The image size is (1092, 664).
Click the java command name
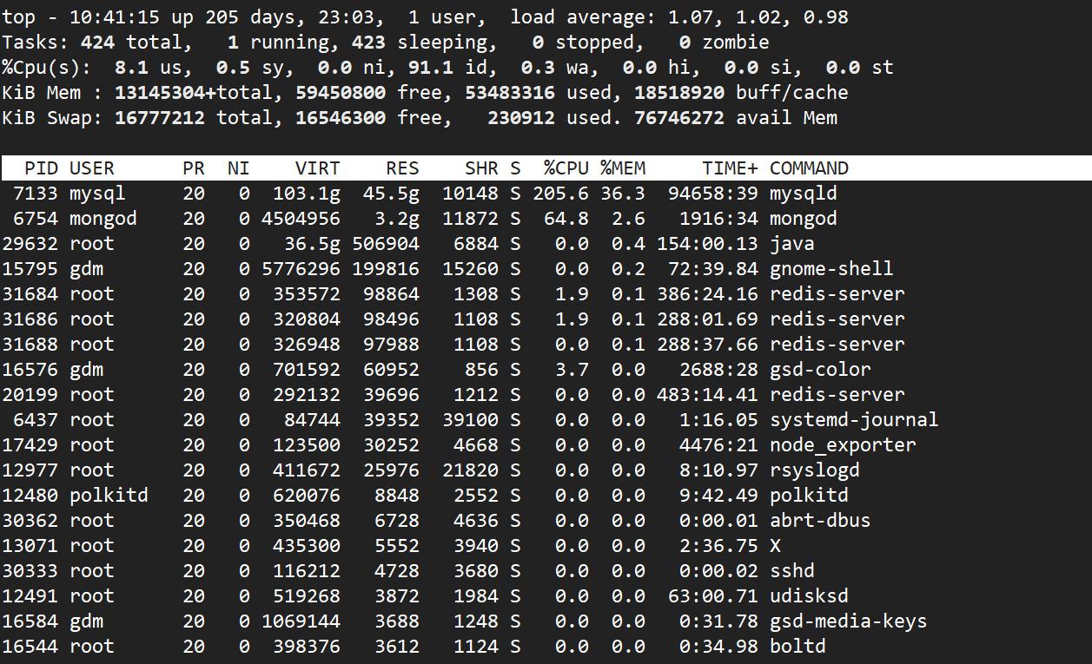coord(792,244)
